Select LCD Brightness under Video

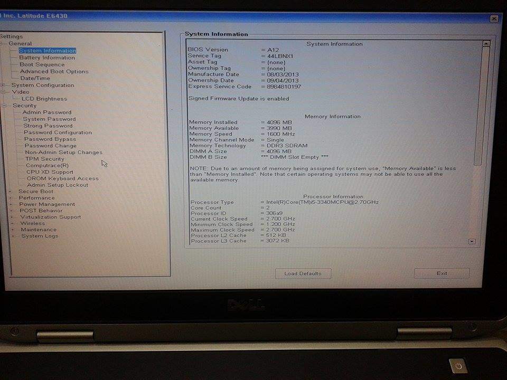44,99
